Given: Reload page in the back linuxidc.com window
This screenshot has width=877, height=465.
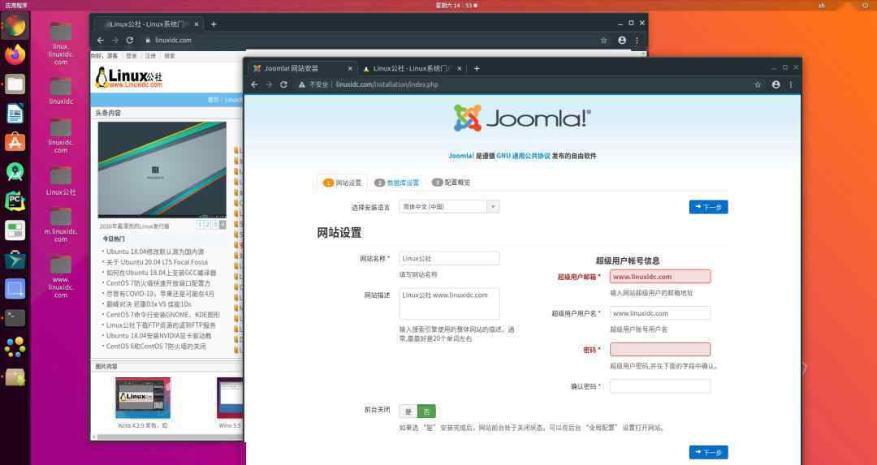Looking at the screenshot, I should click(x=130, y=41).
